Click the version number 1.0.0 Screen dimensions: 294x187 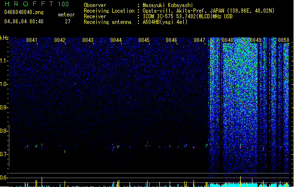pyautogui.click(x=63, y=4)
